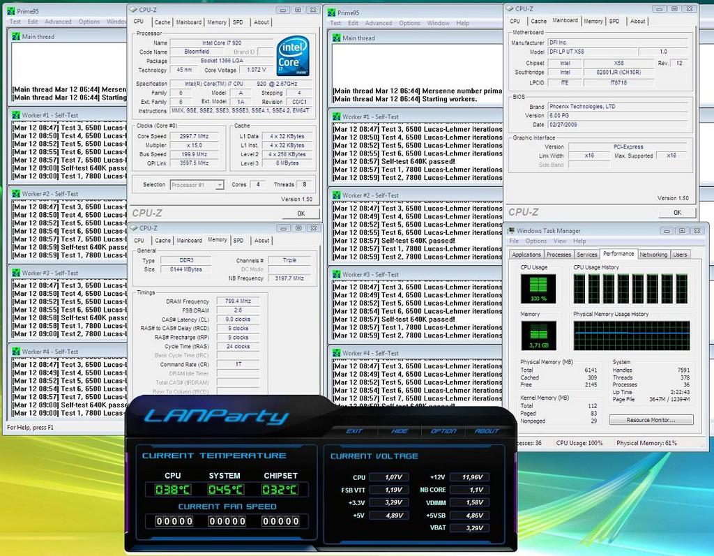Open the Window menu in the right Prime95 window
Image resolution: width=714 pixels, height=556 pixels.
click(438, 23)
